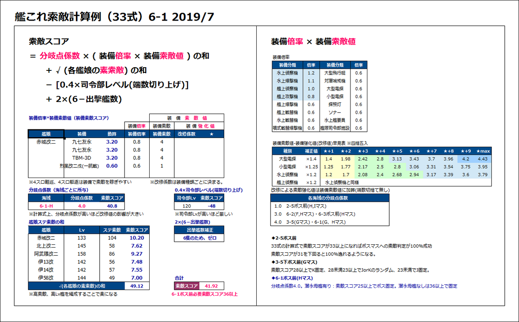Click the 対潜哨戒機 category cell
This screenshot has width=519, height=322.
click(335, 81)
